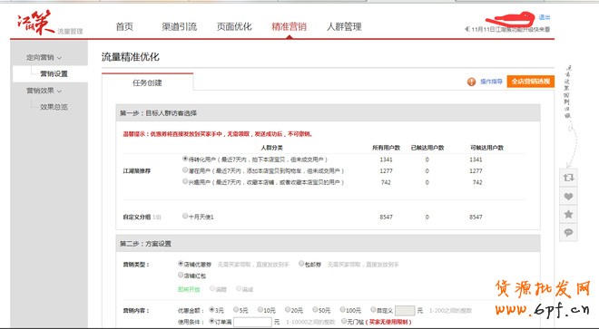Open the 操作指导 link
This screenshot has height=329, width=599.
(491, 82)
